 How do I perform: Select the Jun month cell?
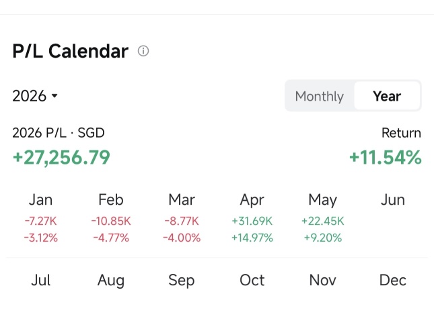point(393,218)
